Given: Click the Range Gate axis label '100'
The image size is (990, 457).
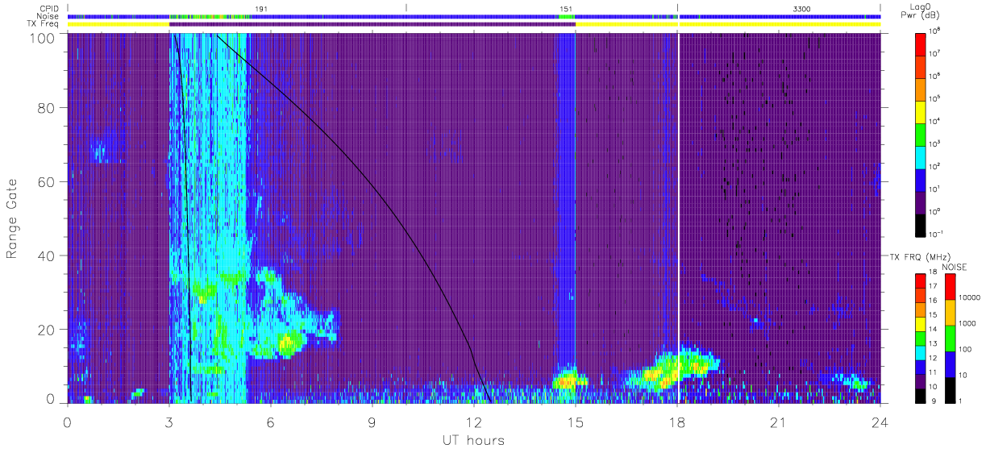Looking at the screenshot, I should (44, 37).
